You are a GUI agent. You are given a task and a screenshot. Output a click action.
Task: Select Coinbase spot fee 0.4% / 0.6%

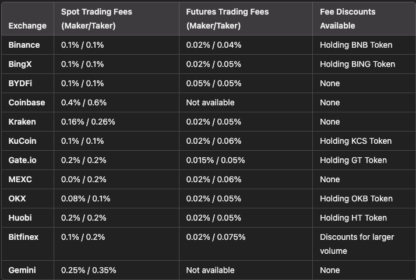84,102
